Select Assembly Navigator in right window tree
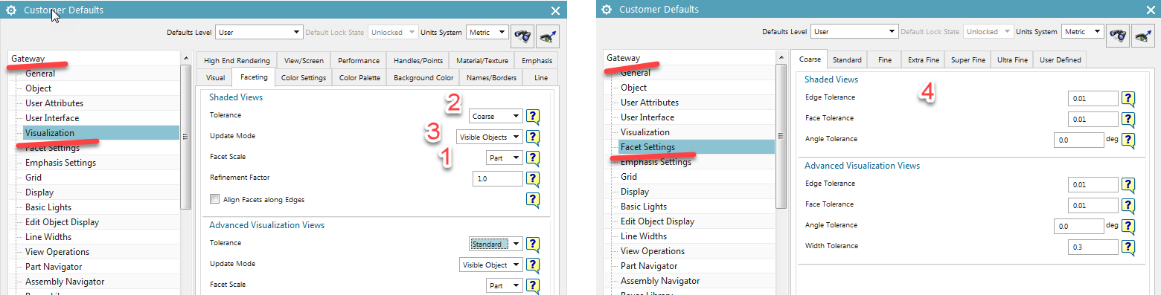 point(659,281)
